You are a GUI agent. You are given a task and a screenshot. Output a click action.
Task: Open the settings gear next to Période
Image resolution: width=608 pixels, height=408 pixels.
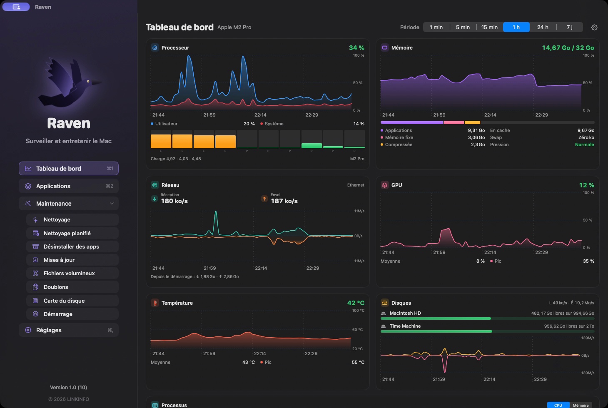594,27
